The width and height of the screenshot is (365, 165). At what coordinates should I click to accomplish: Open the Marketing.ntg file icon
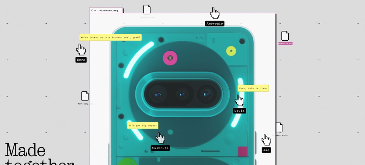pyautogui.click(x=85, y=96)
